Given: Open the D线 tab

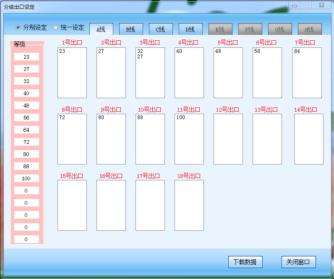Looking at the screenshot, I should pyautogui.click(x=190, y=29).
